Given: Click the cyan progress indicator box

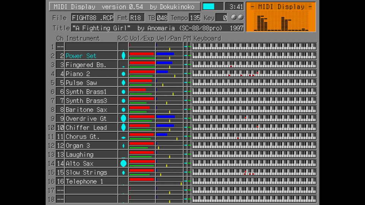Looking at the screenshot, I should (x=213, y=6).
